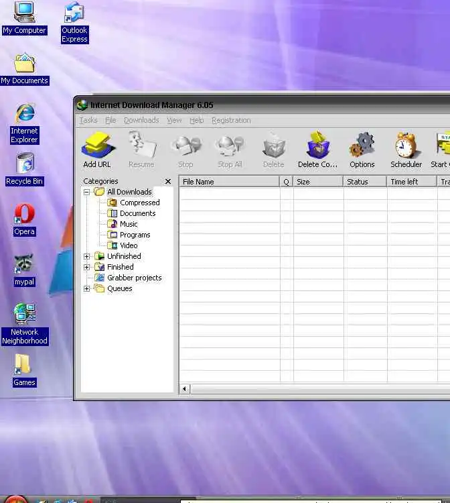Expand the Finished tree node

pyautogui.click(x=86, y=267)
